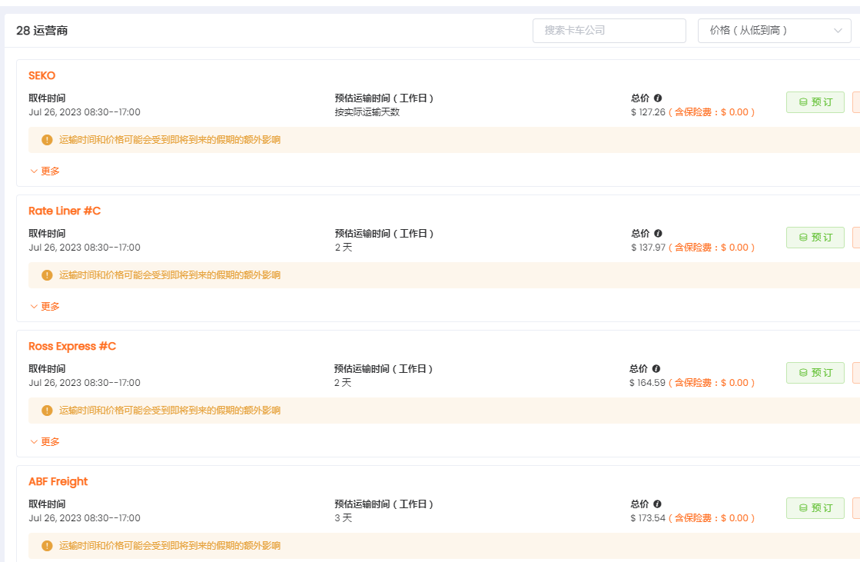Click the warning icon in Ross Express holiday notice
This screenshot has height=562, width=860.
(x=47, y=411)
